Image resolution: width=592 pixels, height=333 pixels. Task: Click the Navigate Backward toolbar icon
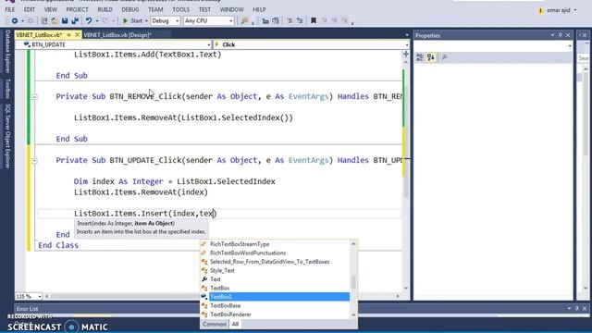point(15,20)
